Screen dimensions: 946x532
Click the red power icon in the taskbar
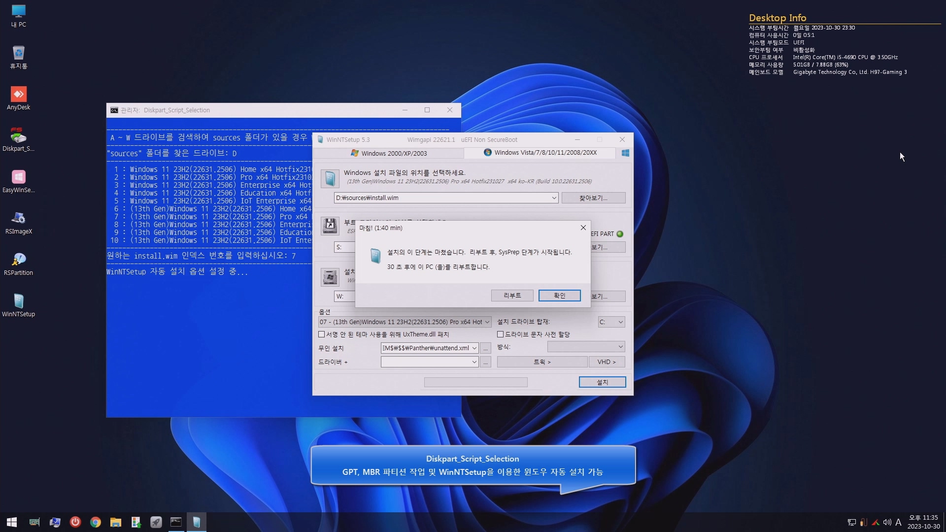point(75,522)
